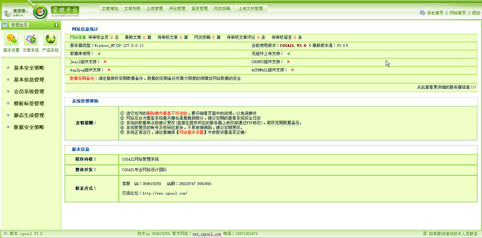The image size is (482, 238).
Task: Expand 数据安全策略 menu
Action: point(29,127)
